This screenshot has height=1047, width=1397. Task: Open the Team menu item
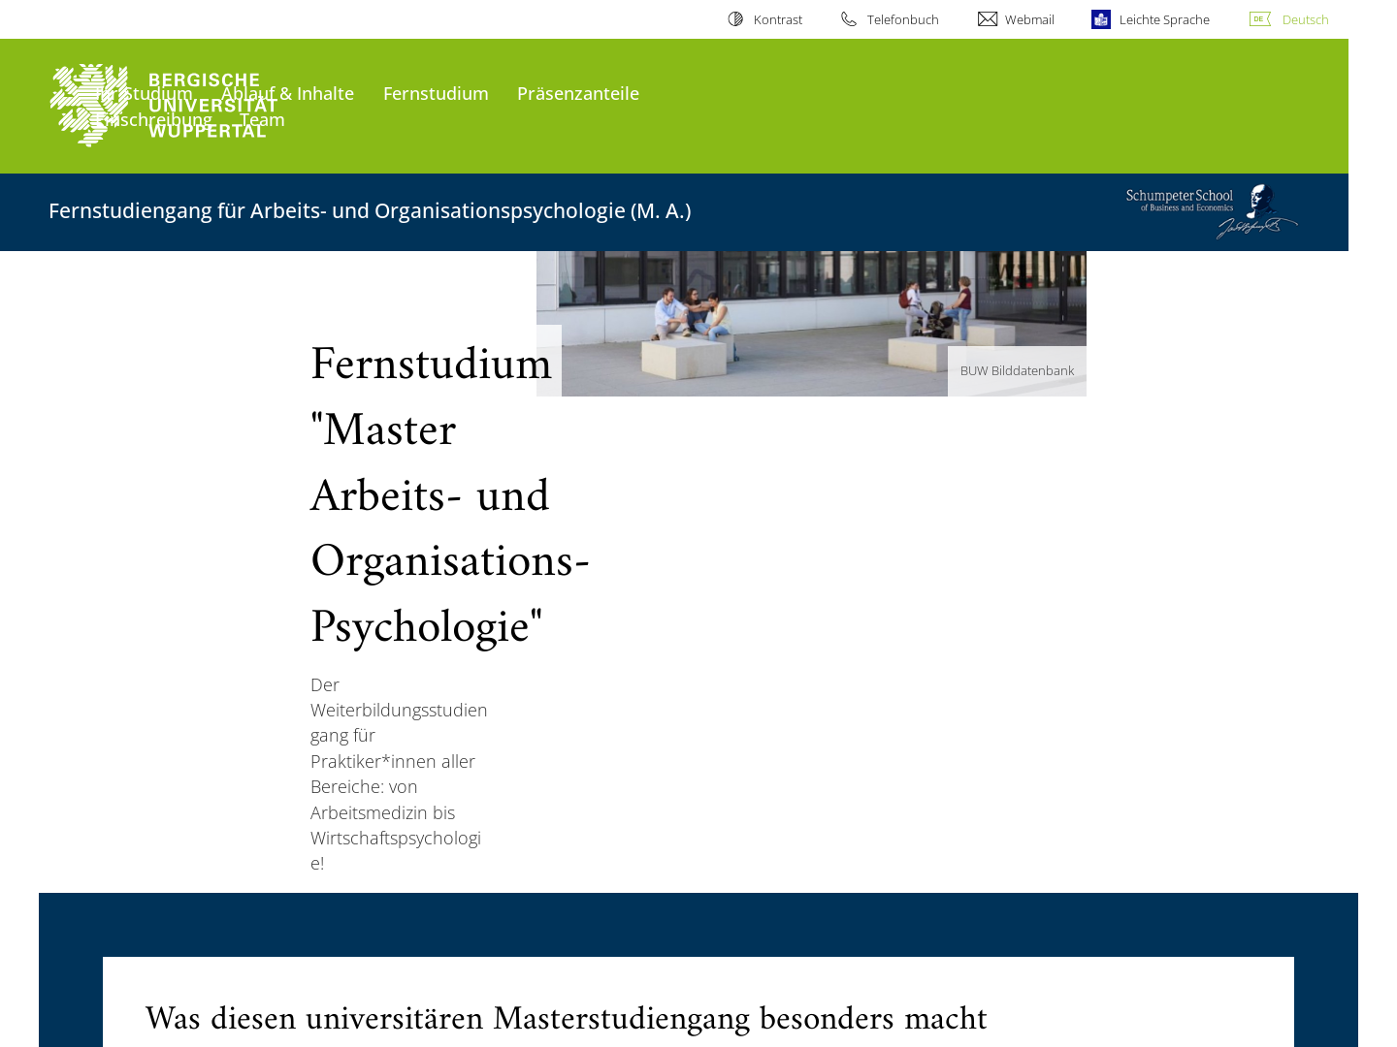(262, 120)
